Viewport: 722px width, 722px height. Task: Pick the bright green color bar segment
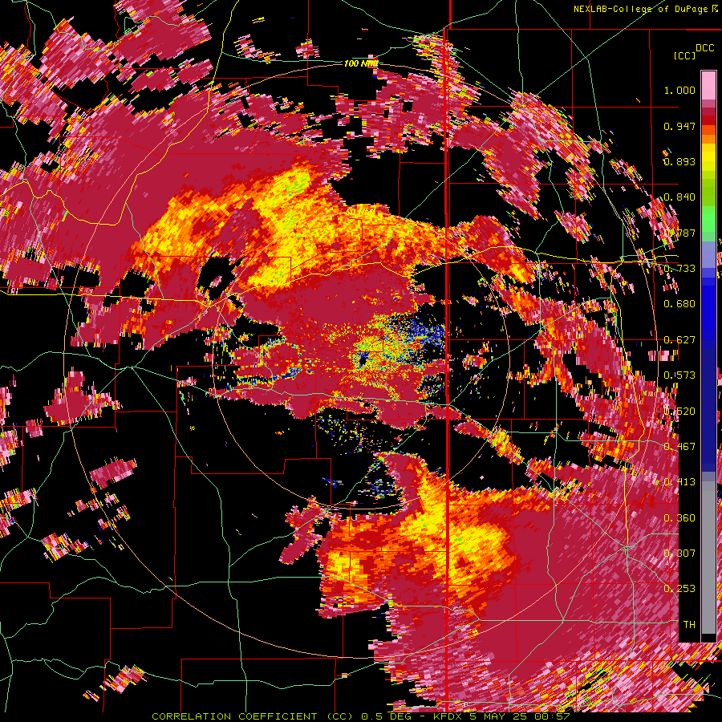[x=708, y=219]
